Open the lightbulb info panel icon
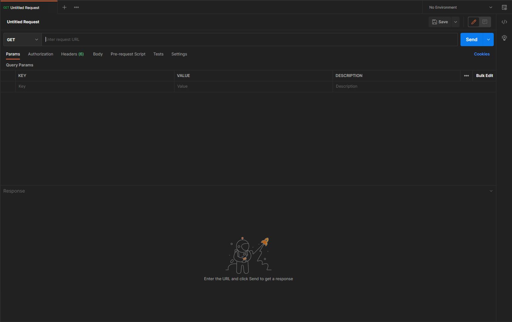This screenshot has width=512, height=322. [504, 38]
